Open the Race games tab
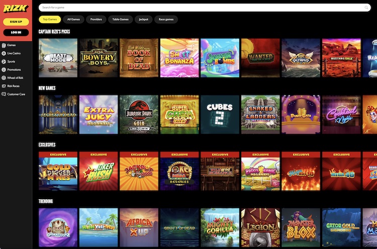This screenshot has height=249, width=377. (166, 20)
